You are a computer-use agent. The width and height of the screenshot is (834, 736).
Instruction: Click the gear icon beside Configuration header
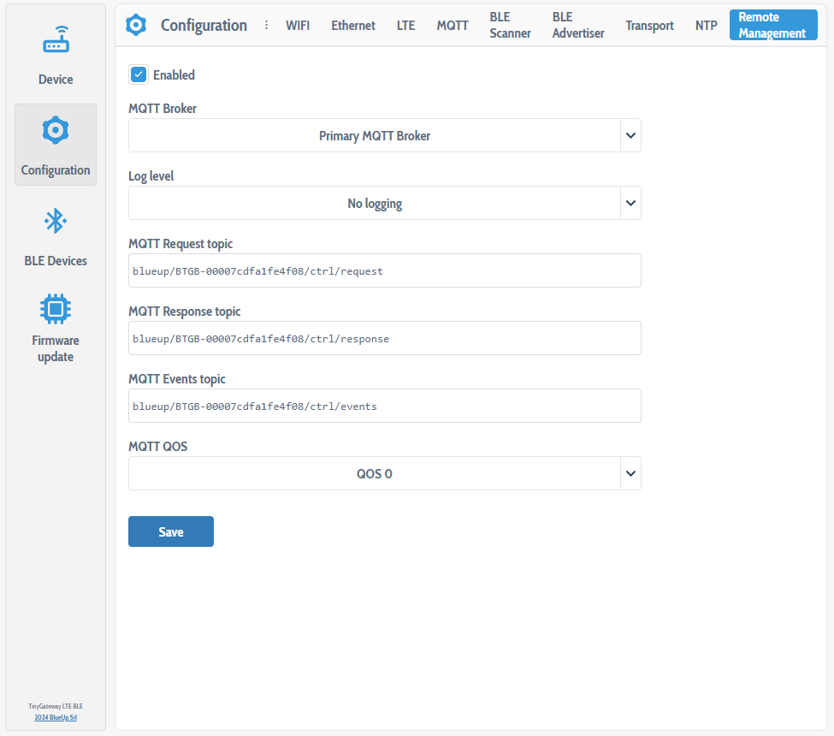coord(136,25)
